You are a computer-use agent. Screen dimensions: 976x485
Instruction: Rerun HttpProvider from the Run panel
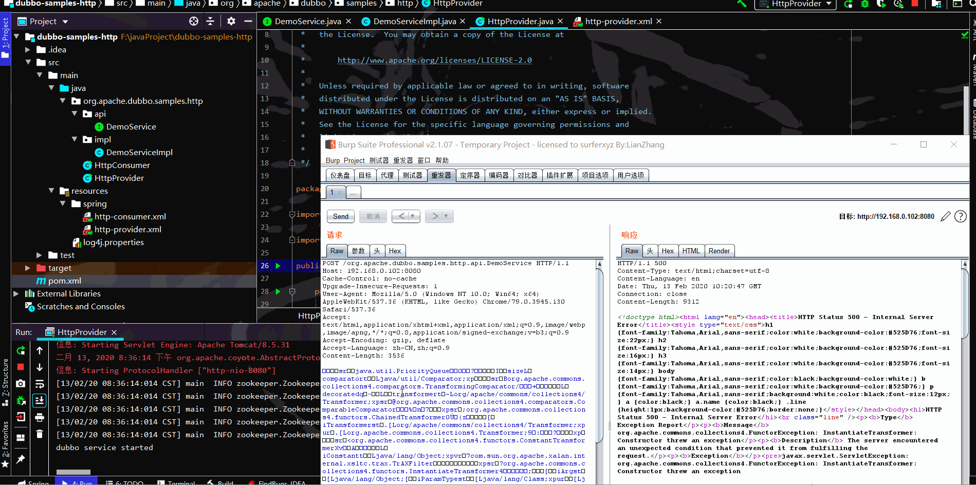click(x=21, y=351)
